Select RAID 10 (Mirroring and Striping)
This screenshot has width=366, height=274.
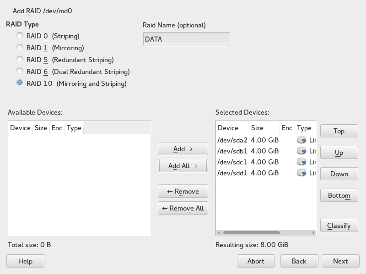[x=20, y=83]
